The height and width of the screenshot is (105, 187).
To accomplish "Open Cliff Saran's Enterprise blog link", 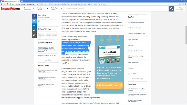I will (136, 22).
